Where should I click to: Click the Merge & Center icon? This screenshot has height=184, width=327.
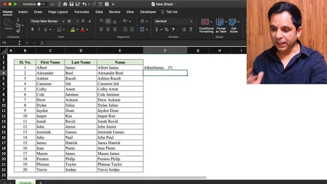pos(142,30)
